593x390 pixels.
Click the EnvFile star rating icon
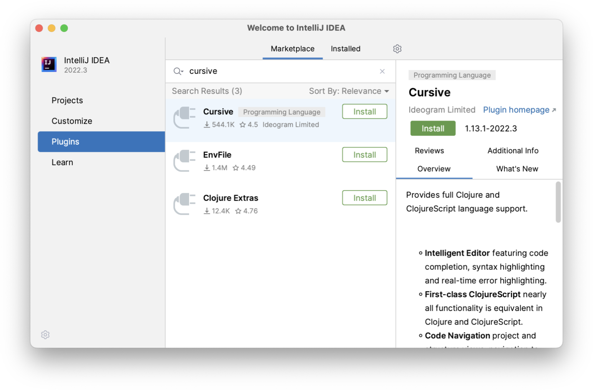pyautogui.click(x=236, y=168)
